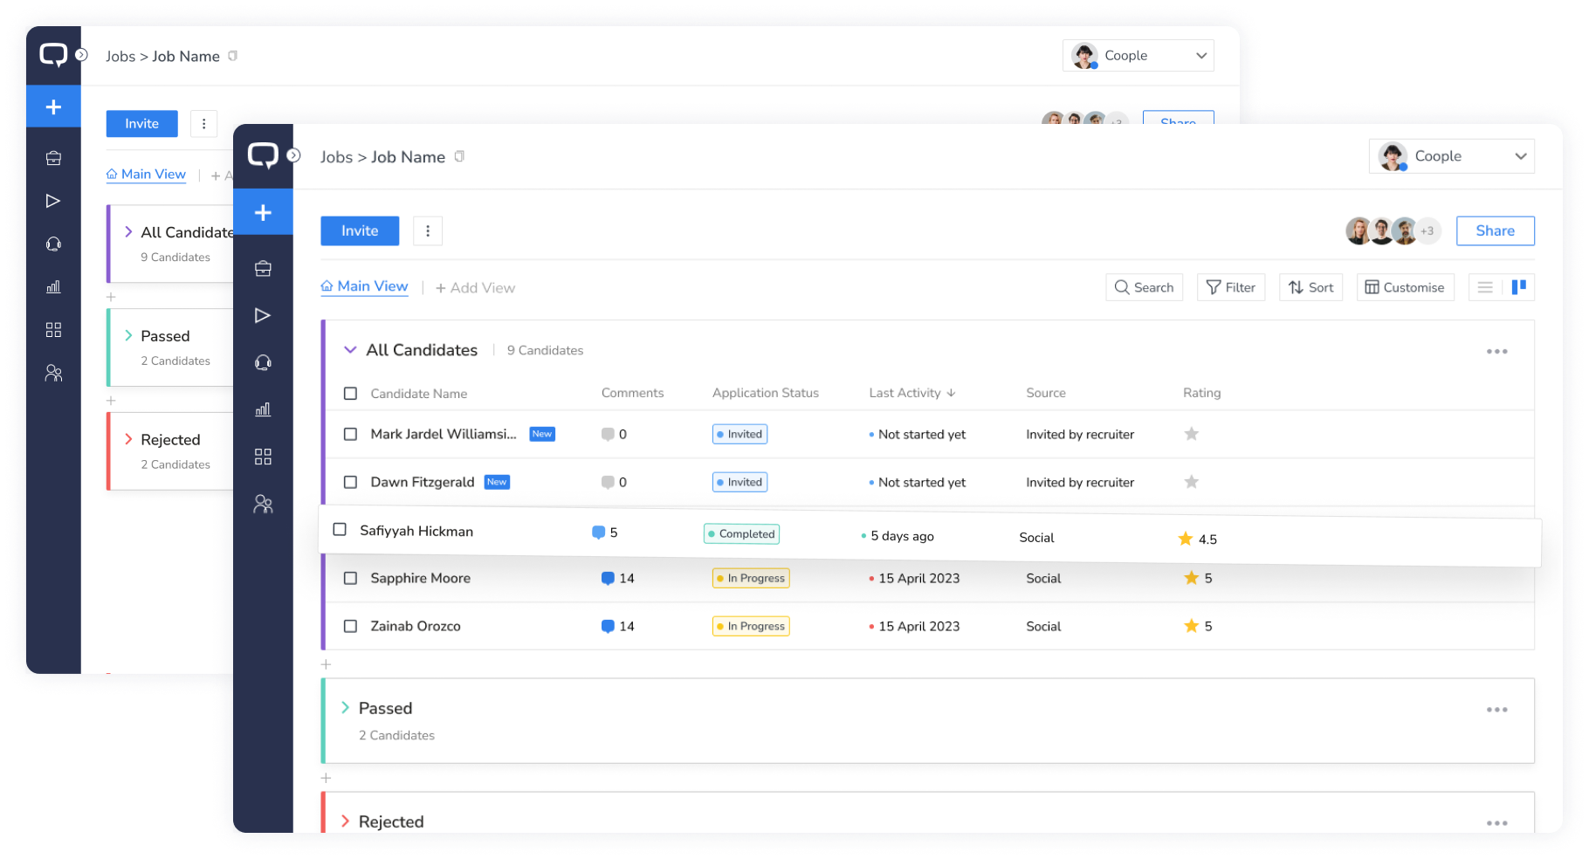Toggle the select-all Candidate Name header checkbox
Image resolution: width=1589 pixels, height=859 pixels.
tap(350, 394)
